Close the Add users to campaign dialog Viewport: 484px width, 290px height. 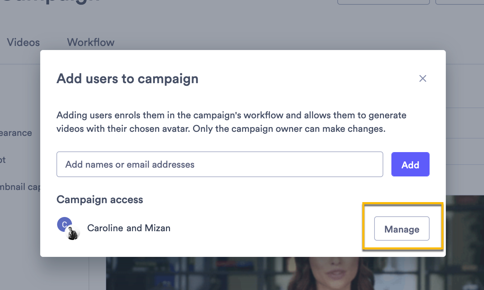coord(422,78)
